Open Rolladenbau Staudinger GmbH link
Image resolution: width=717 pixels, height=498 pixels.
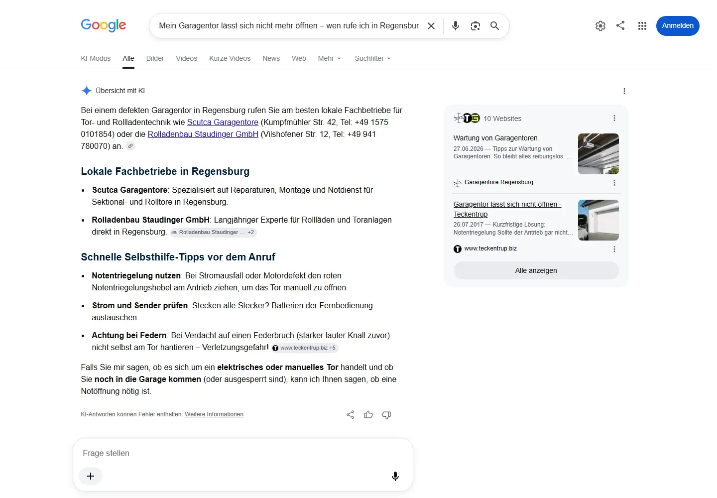click(x=203, y=134)
